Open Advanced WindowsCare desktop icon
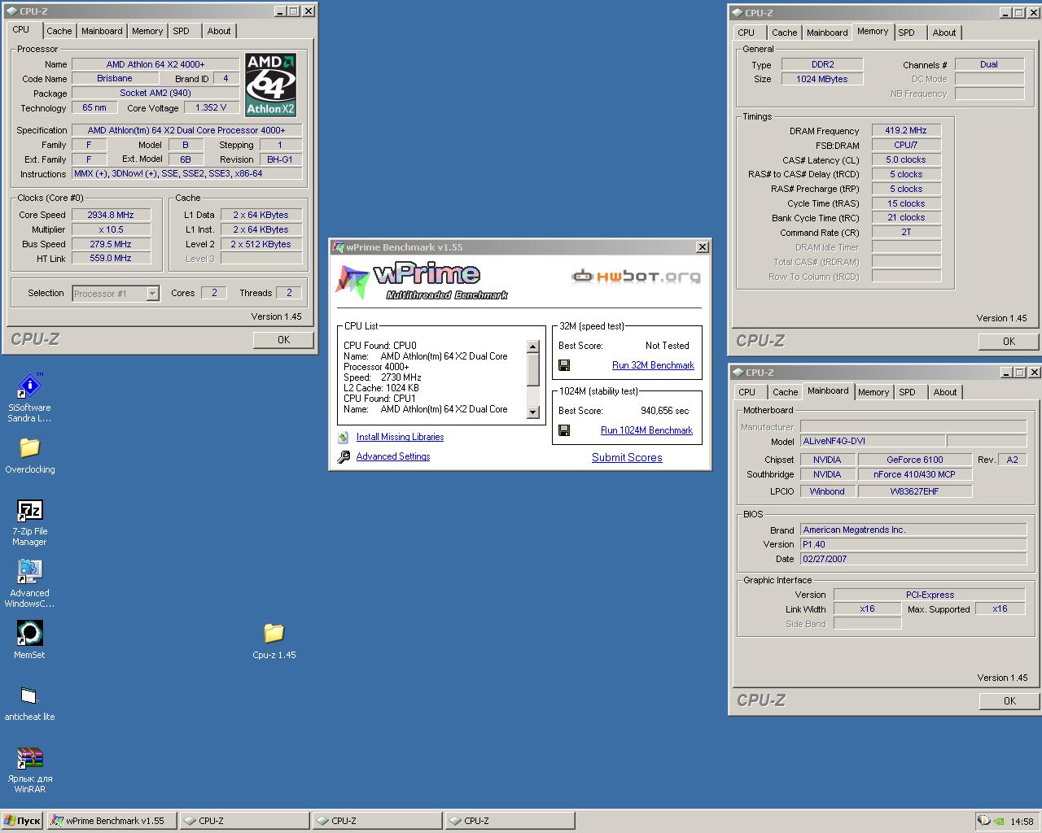1042x833 pixels. [29, 572]
